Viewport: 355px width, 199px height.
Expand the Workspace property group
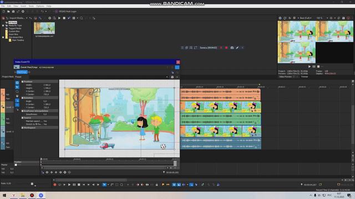[22, 128]
